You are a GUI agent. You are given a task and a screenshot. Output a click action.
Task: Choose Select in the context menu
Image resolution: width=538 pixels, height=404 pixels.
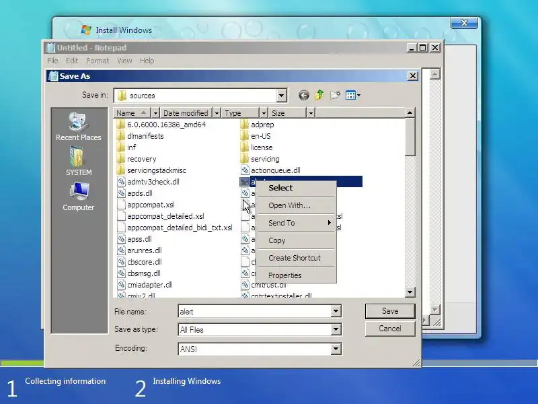coord(297,188)
